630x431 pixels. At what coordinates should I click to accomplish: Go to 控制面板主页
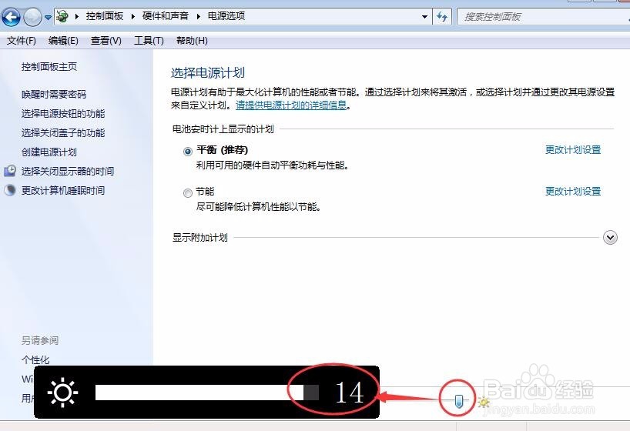[49, 67]
